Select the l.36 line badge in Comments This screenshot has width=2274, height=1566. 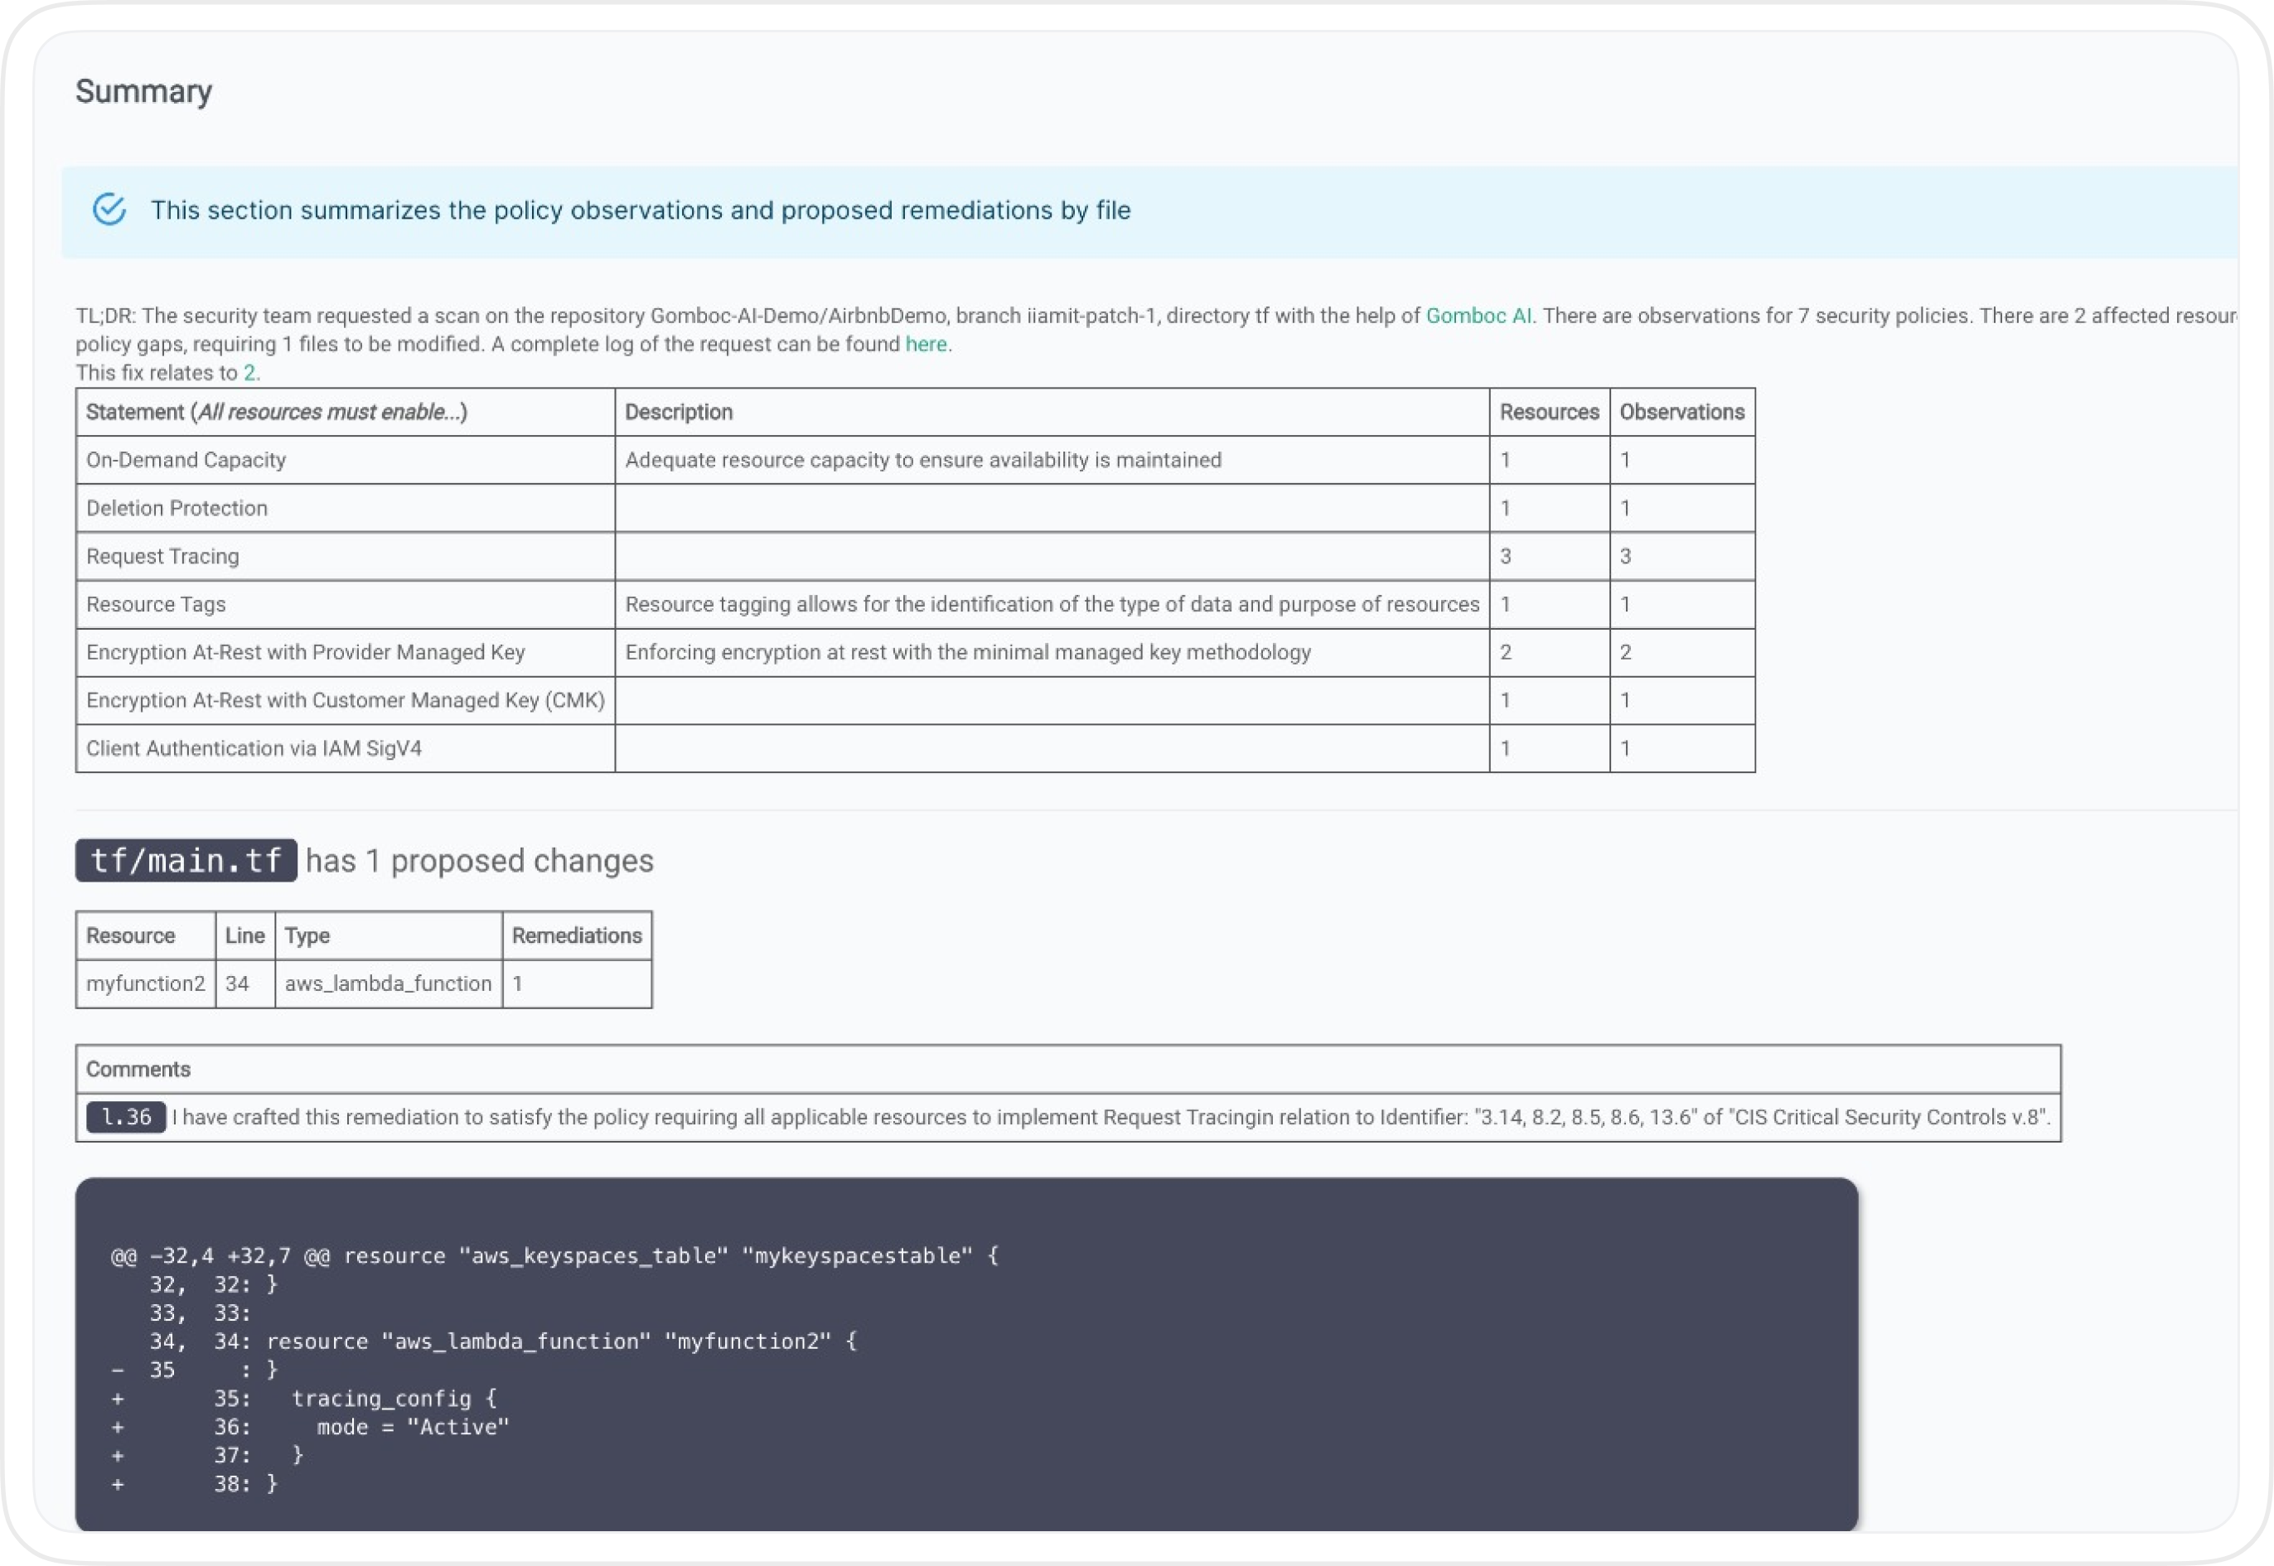(126, 1117)
